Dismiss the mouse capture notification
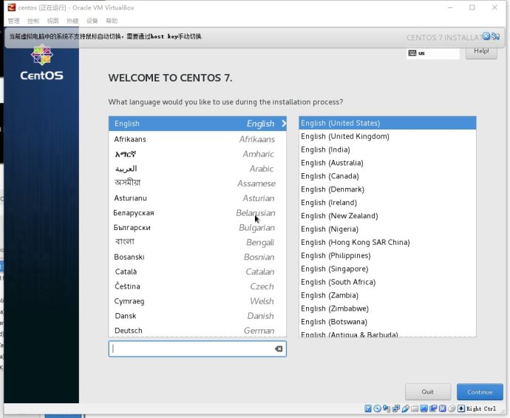Image resolution: width=510 pixels, height=418 pixels. click(x=486, y=36)
